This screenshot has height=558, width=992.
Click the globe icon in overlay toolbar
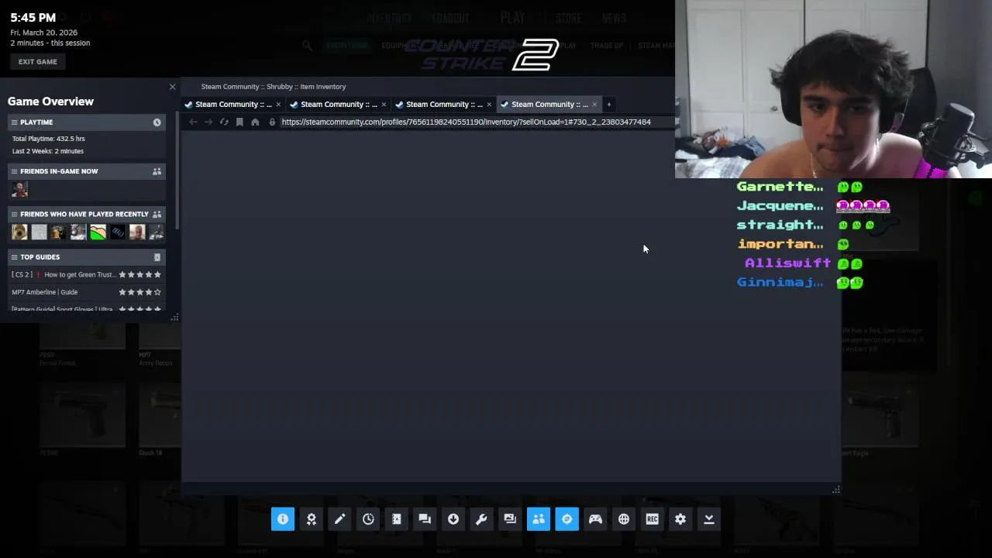coord(624,519)
